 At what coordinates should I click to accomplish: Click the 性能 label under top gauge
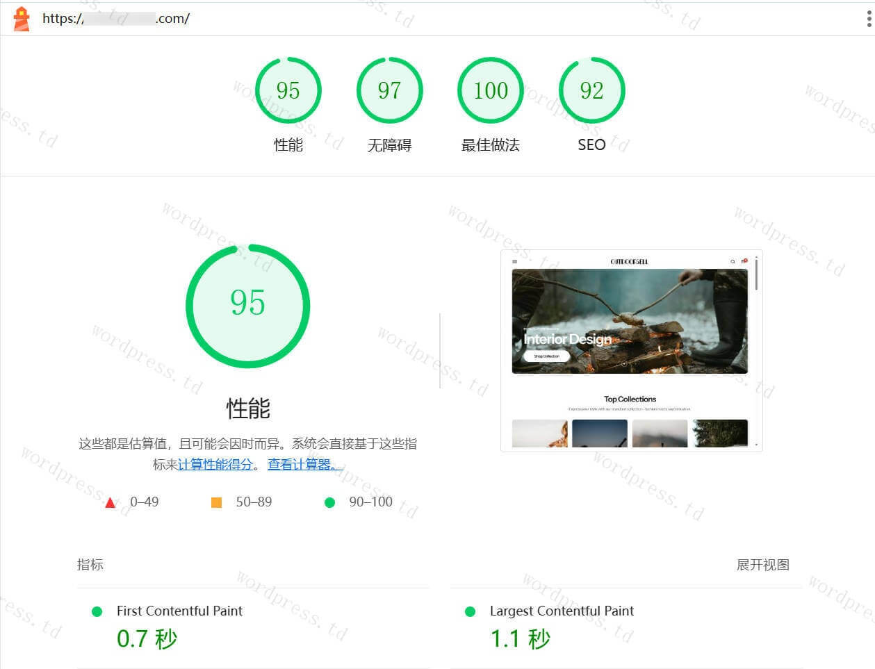point(288,144)
